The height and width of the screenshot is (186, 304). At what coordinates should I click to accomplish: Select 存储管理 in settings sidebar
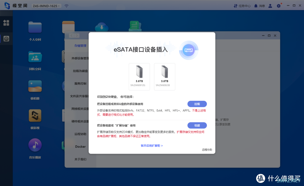click(80, 45)
